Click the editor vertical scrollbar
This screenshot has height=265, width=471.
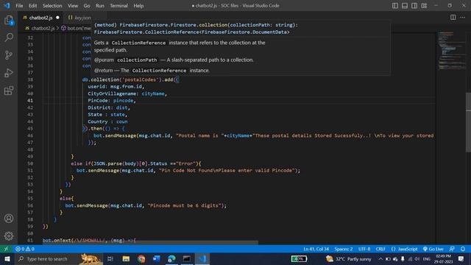pyautogui.click(x=468, y=121)
